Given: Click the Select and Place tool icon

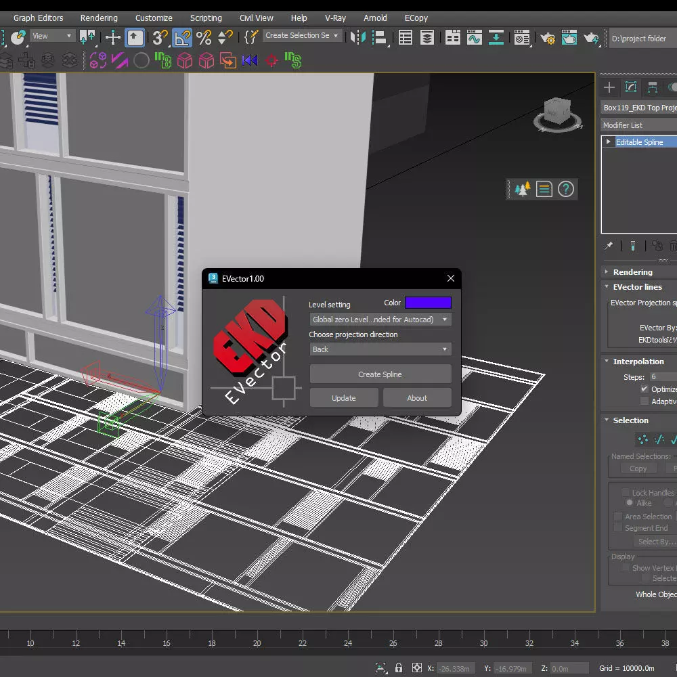Looking at the screenshot, I should (18, 37).
